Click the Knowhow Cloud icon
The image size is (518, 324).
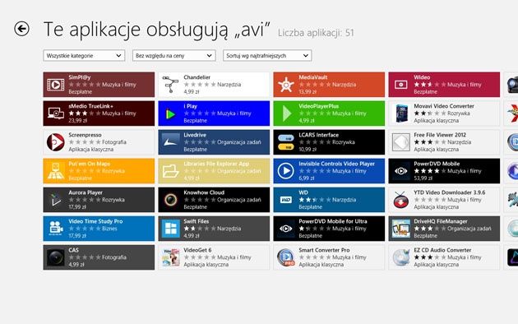pos(170,200)
